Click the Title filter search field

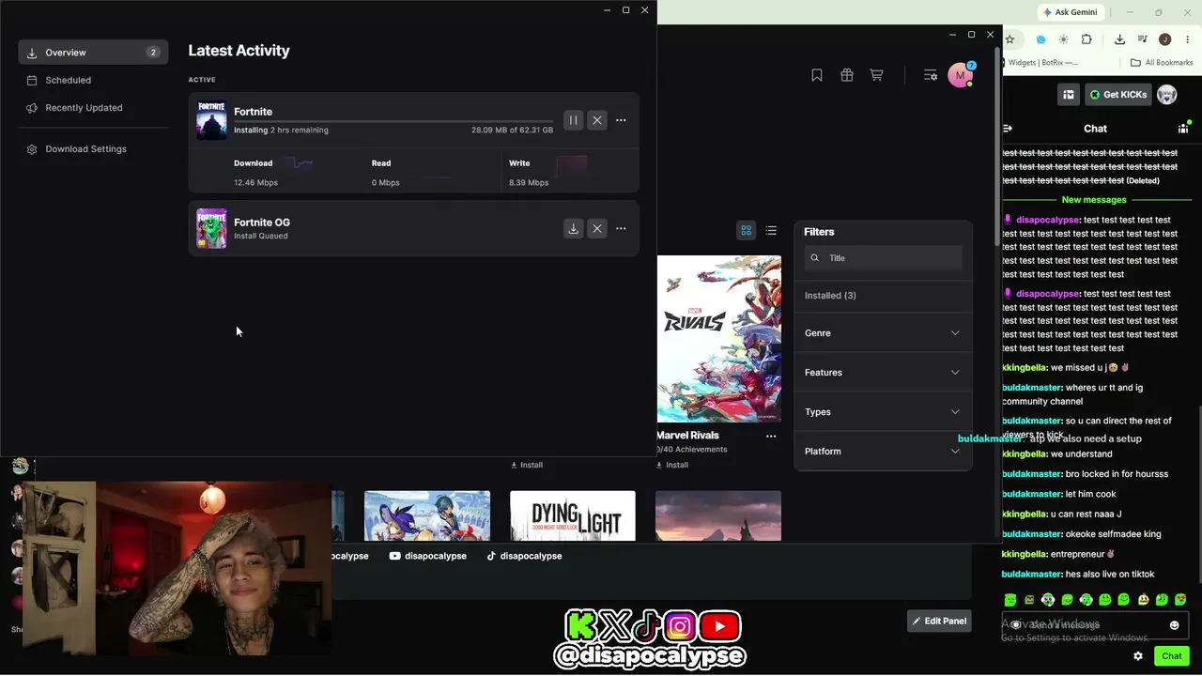point(884,258)
